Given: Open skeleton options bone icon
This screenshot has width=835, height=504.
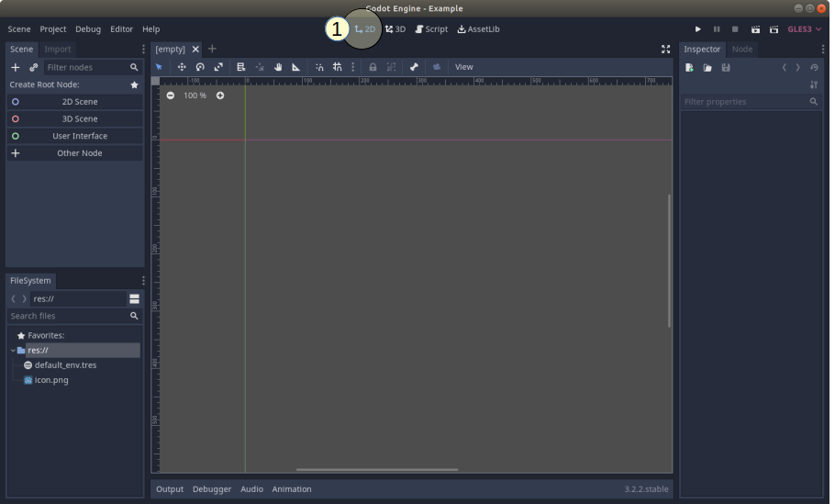Looking at the screenshot, I should (x=415, y=67).
